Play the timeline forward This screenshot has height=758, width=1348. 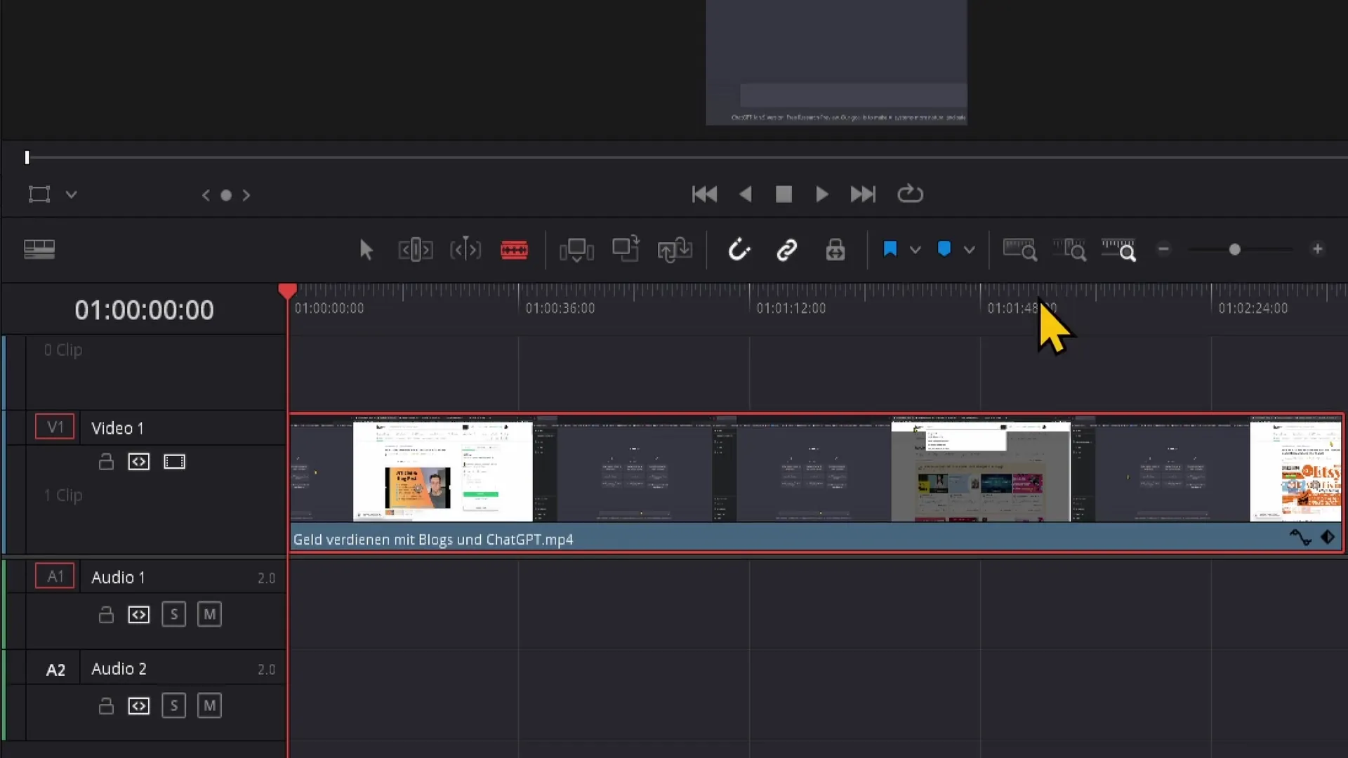pos(821,194)
